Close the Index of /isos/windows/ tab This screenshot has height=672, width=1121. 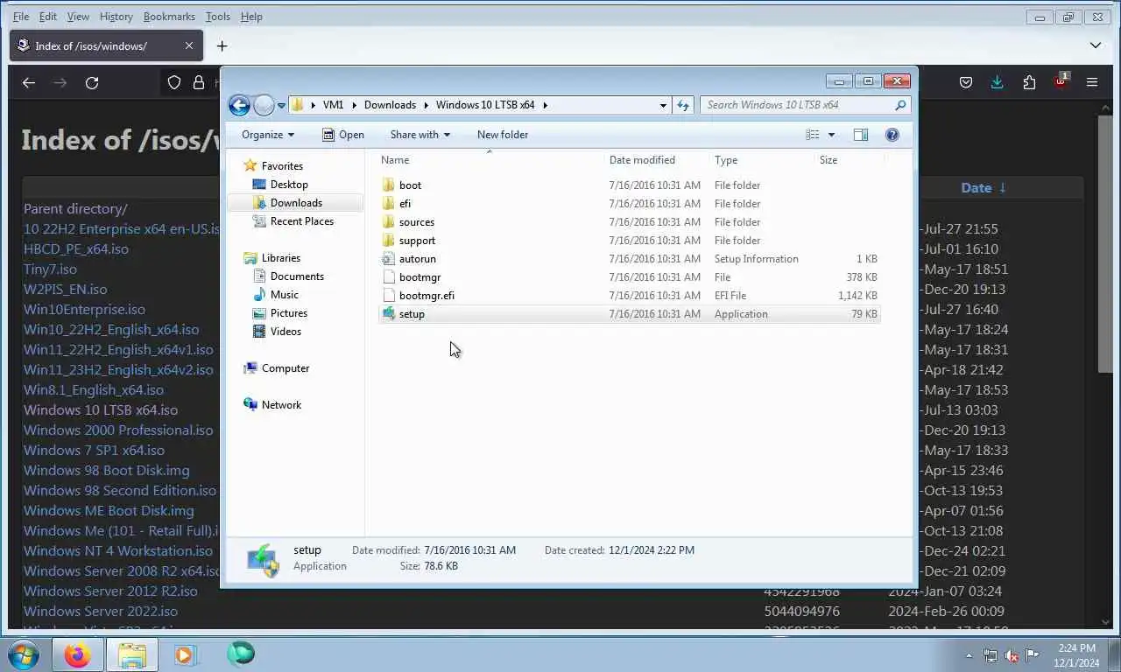[189, 45]
